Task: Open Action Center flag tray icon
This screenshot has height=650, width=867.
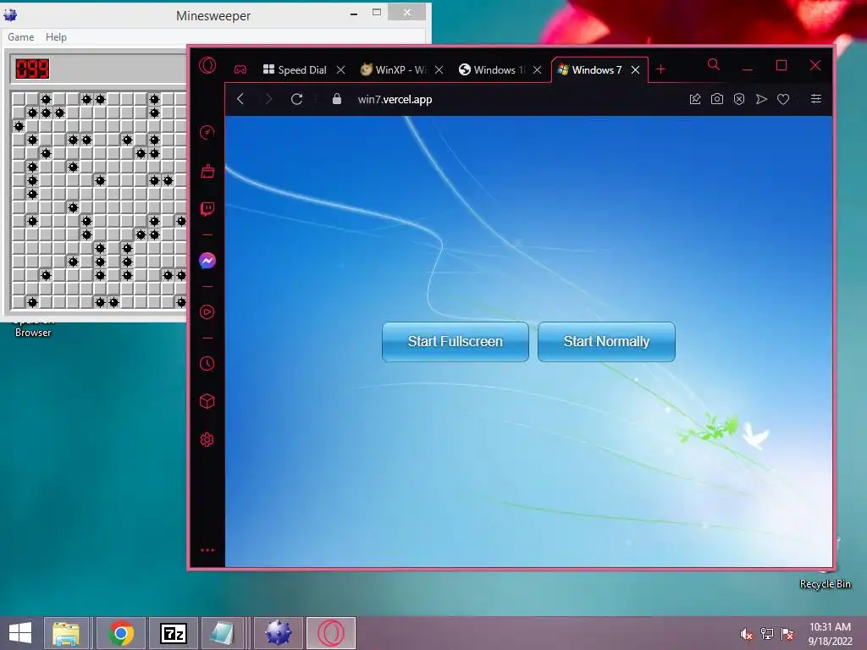Action: coord(787,634)
